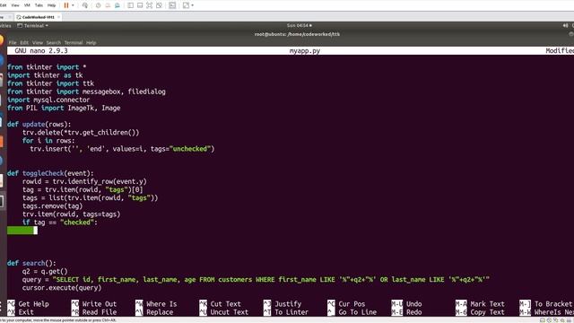Click the send Ctrl+Alt+Del toolbar icon
574x323 pixels.
85,5
